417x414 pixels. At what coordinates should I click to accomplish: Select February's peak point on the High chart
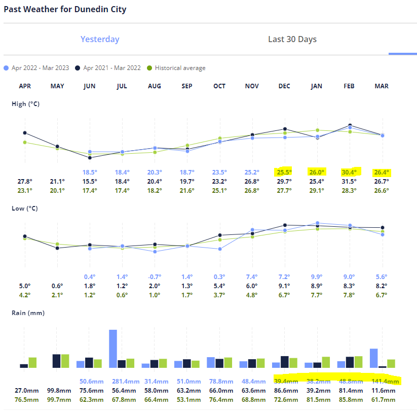[x=350, y=125]
